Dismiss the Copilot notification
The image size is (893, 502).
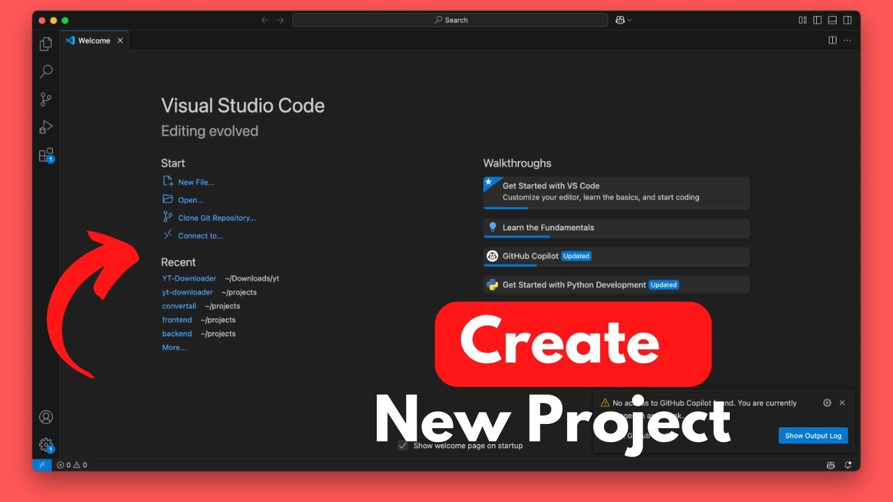coord(842,403)
